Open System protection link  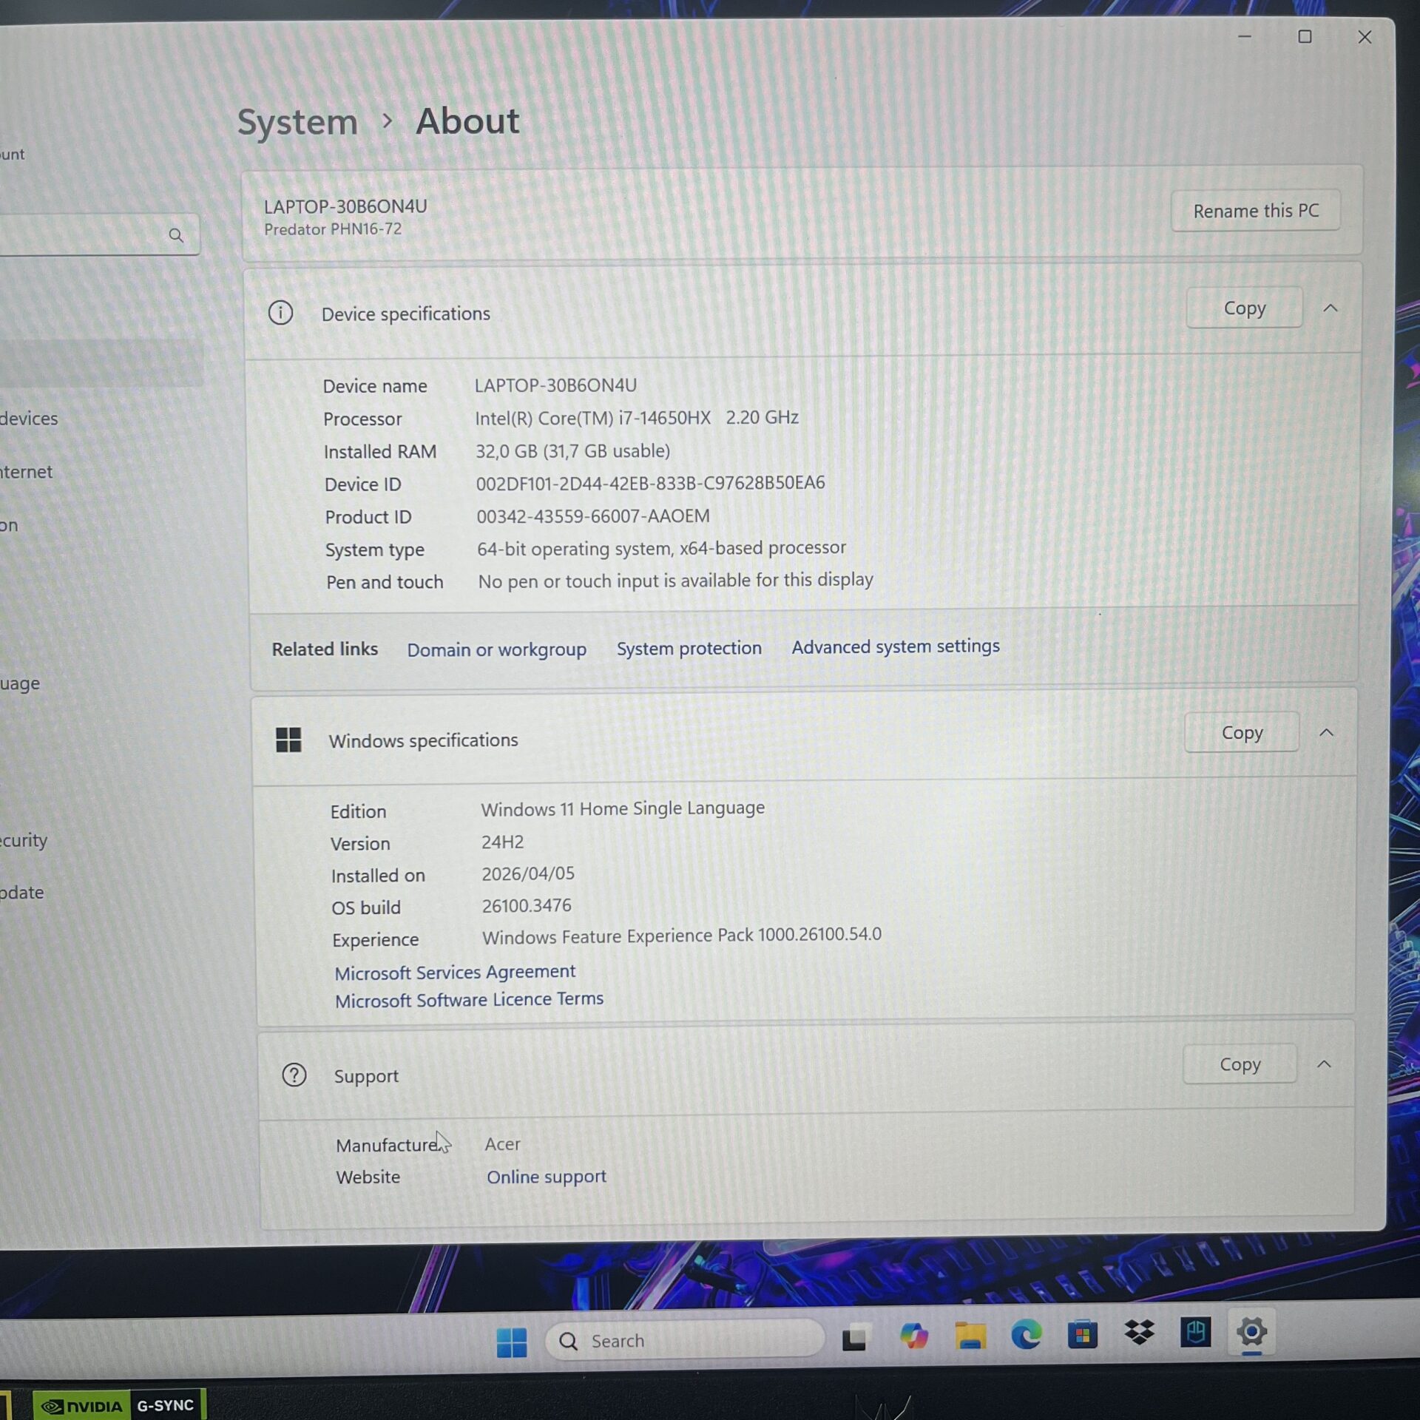click(x=689, y=648)
